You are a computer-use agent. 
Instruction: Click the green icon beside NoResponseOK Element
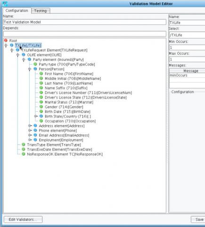[24, 154]
